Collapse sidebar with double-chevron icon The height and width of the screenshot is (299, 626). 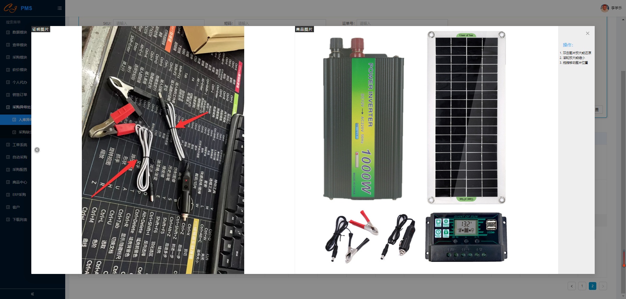32,294
